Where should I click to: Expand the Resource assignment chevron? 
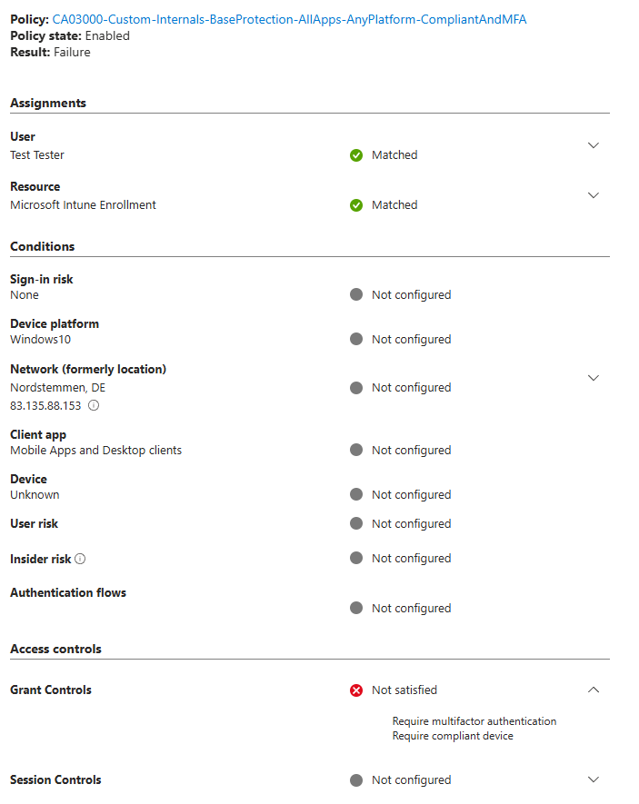tap(594, 195)
